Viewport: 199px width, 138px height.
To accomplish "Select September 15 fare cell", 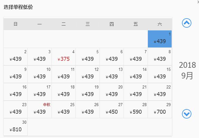I will 160,74.
